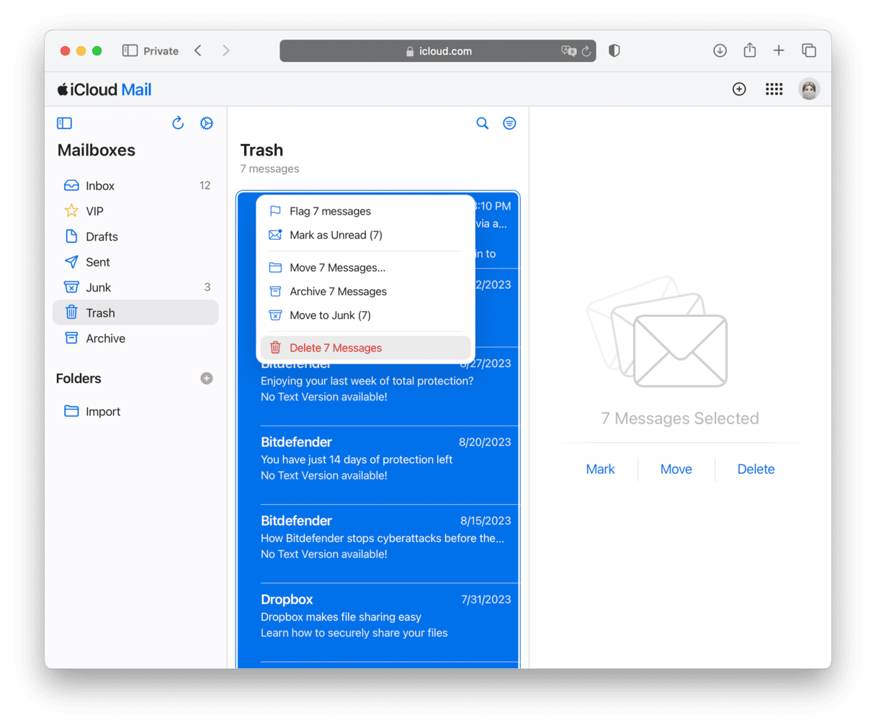Viewport: 876px width, 728px height.
Task: Open the privacy shield report
Action: point(614,50)
